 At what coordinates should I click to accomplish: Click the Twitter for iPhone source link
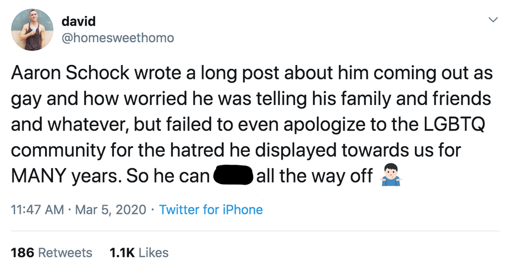(211, 210)
